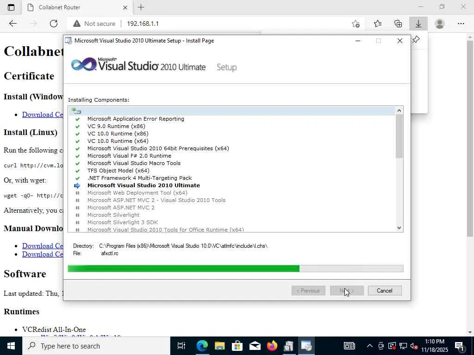Open Mail app from taskbar
This screenshot has height=355, width=474.
[255, 346]
